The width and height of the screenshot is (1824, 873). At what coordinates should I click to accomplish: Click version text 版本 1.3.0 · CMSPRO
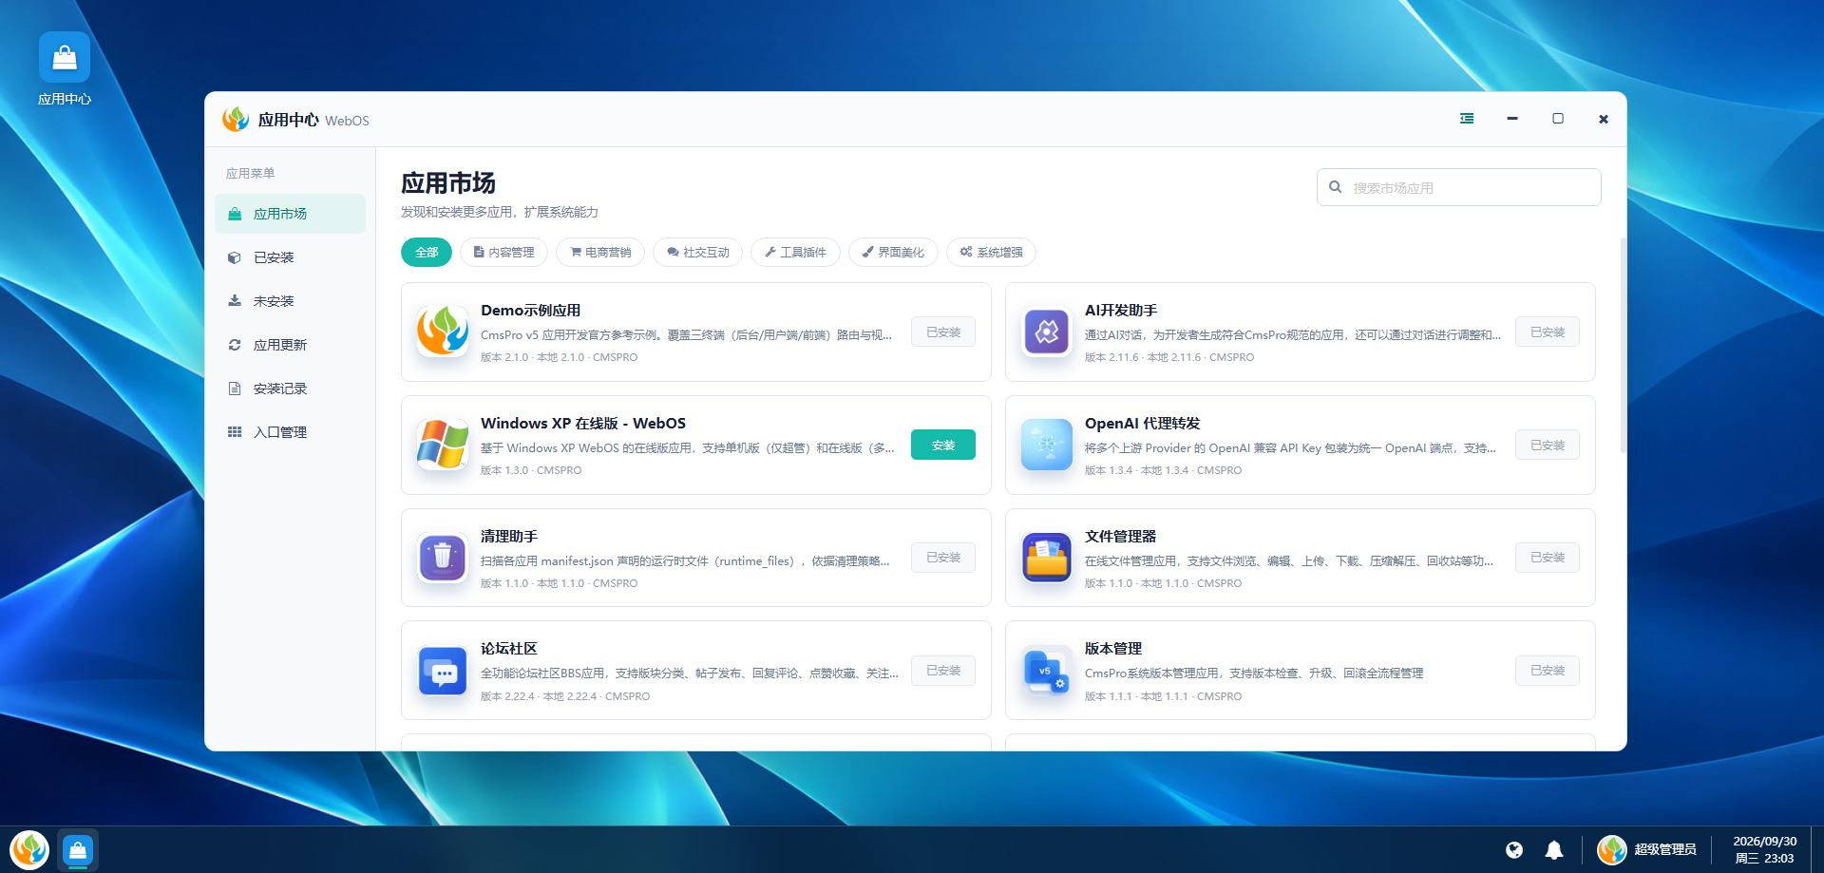531,470
